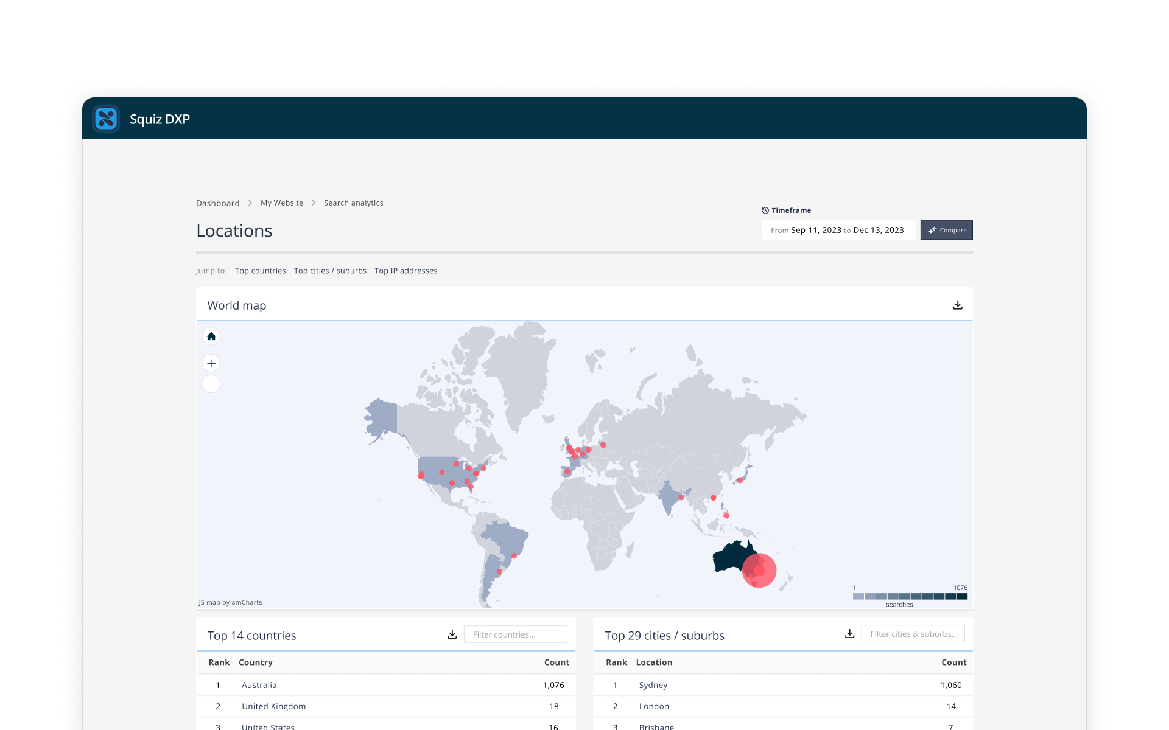Download the World map panel
The image size is (1169, 730).
pos(958,305)
